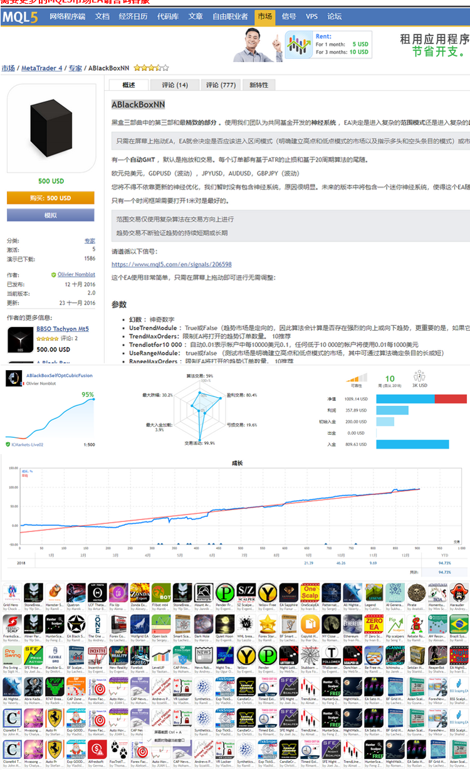Viewport: 470px width, 771px height.
Task: Open the FrankoScalp product icon
Action: [13, 624]
